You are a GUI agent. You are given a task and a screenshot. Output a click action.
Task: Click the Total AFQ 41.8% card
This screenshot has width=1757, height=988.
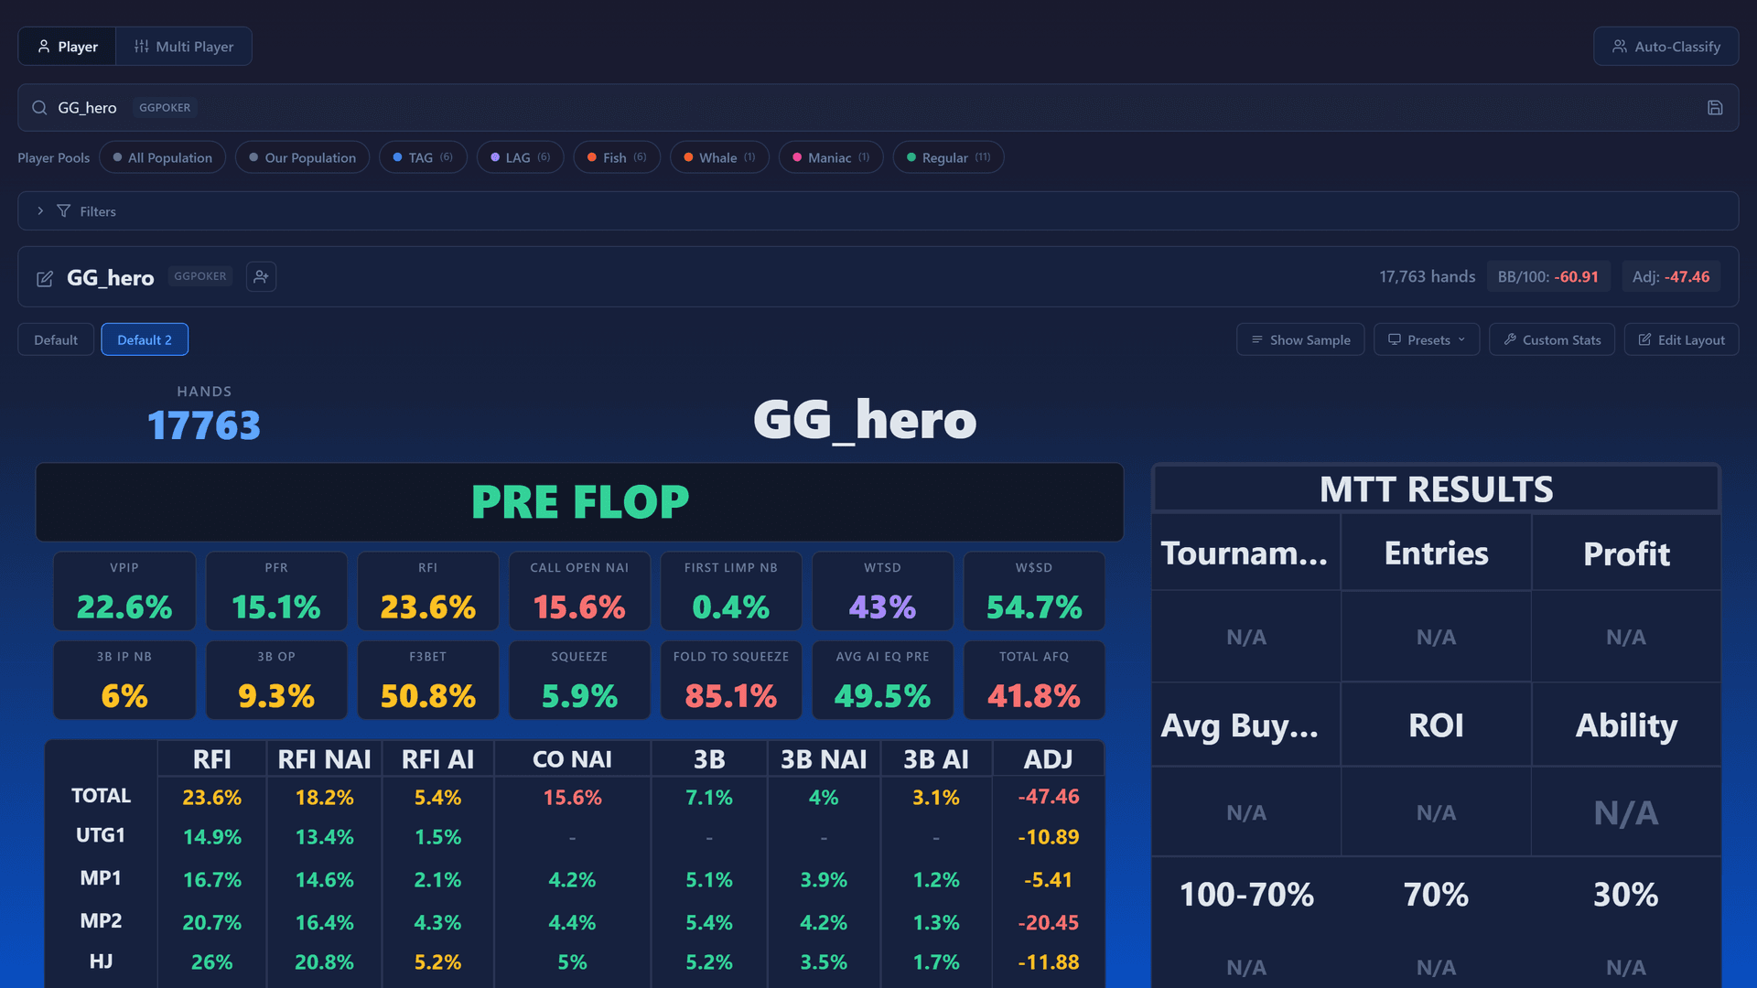point(1034,680)
